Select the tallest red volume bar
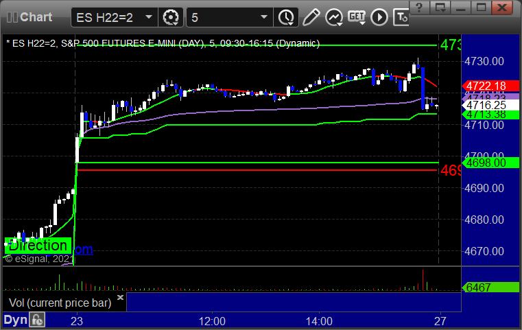Viewport: 522px width, 330px height. click(x=423, y=280)
